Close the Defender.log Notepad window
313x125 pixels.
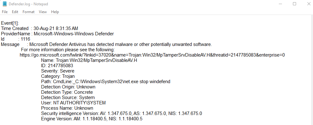click(308, 4)
